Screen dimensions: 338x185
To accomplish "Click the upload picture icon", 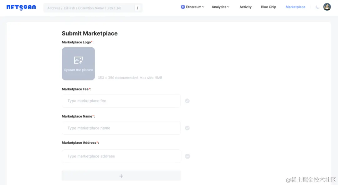I will pyautogui.click(x=78, y=60).
